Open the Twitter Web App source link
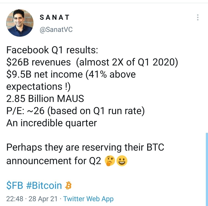 click(x=88, y=199)
